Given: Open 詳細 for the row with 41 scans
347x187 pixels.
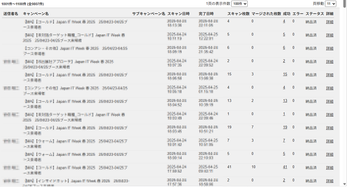Looking at the screenshot, I should (x=330, y=167).
